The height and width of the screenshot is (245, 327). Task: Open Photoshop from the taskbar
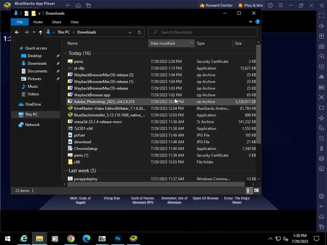pos(118,239)
